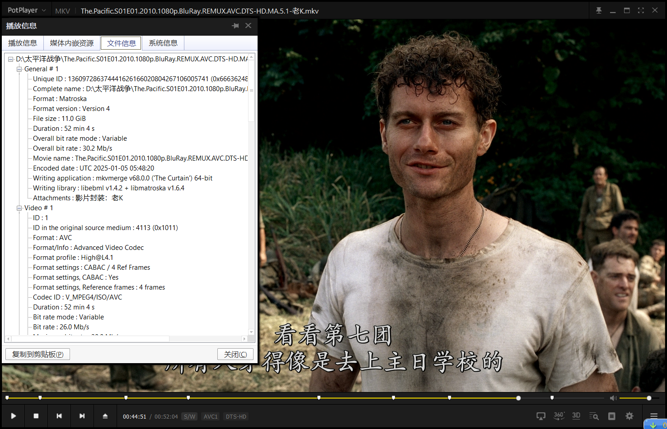Collapse the Video # 1 node
667x429 pixels.
click(19, 208)
